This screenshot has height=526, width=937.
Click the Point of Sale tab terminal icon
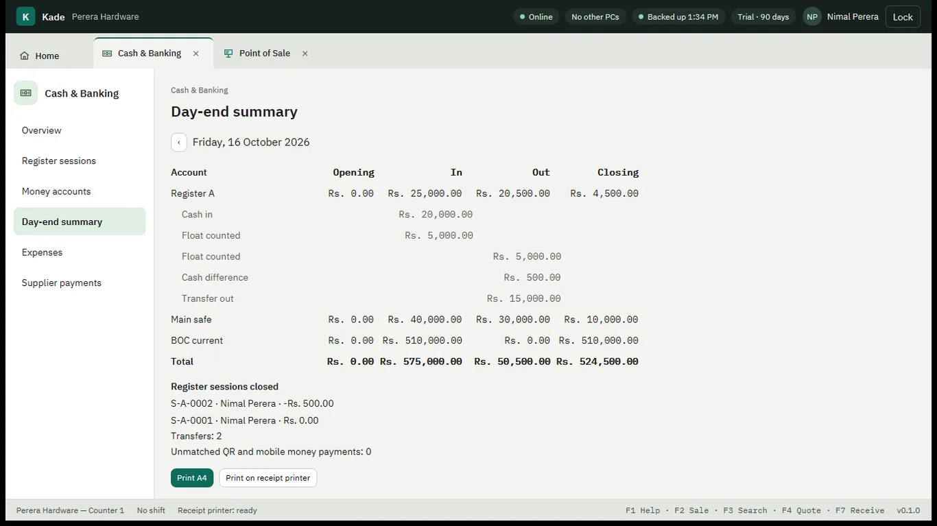point(228,53)
